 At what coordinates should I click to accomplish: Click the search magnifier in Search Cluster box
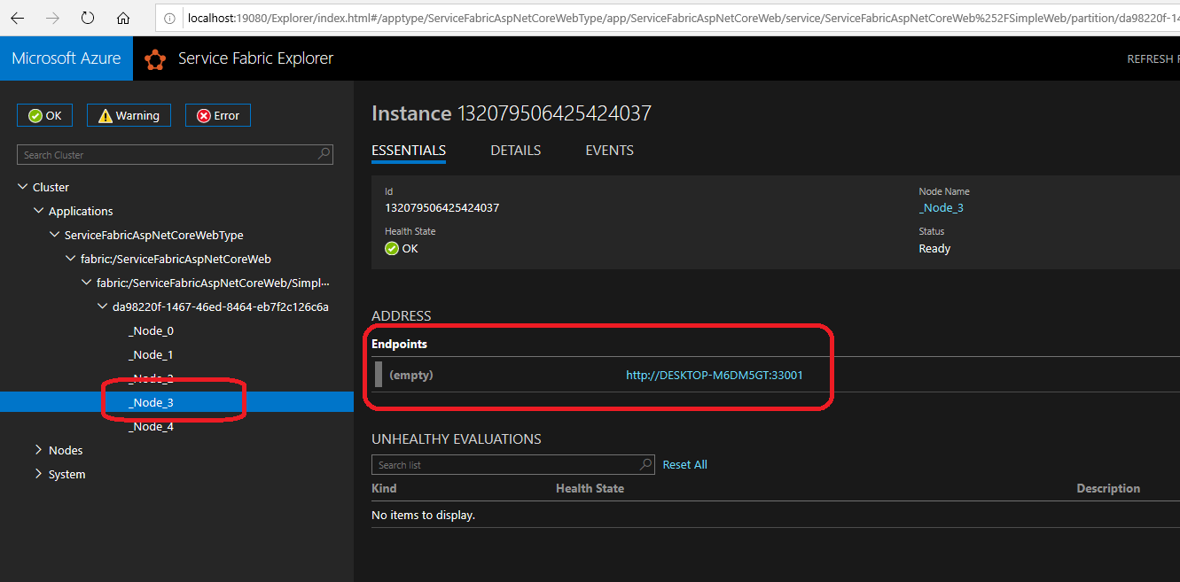[324, 154]
